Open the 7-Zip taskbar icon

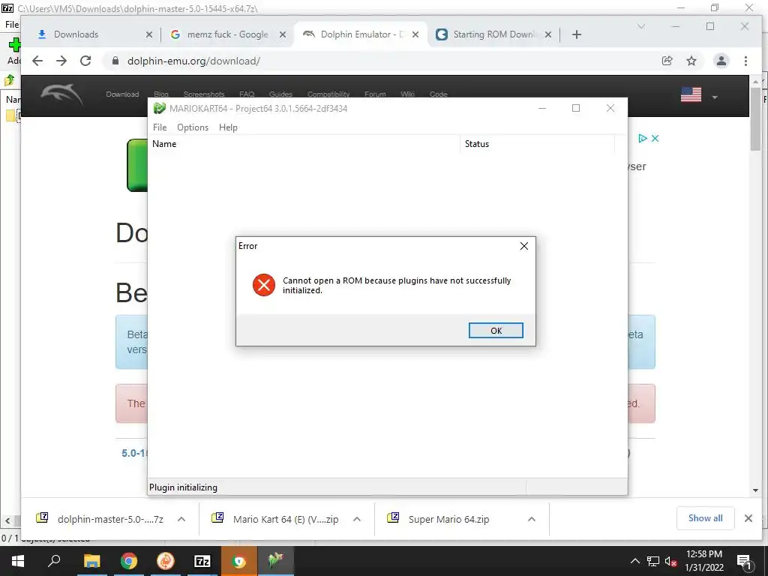[202, 561]
